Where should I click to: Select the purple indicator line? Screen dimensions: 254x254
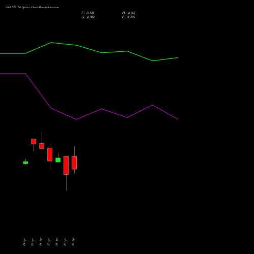pyautogui.click(x=89, y=97)
